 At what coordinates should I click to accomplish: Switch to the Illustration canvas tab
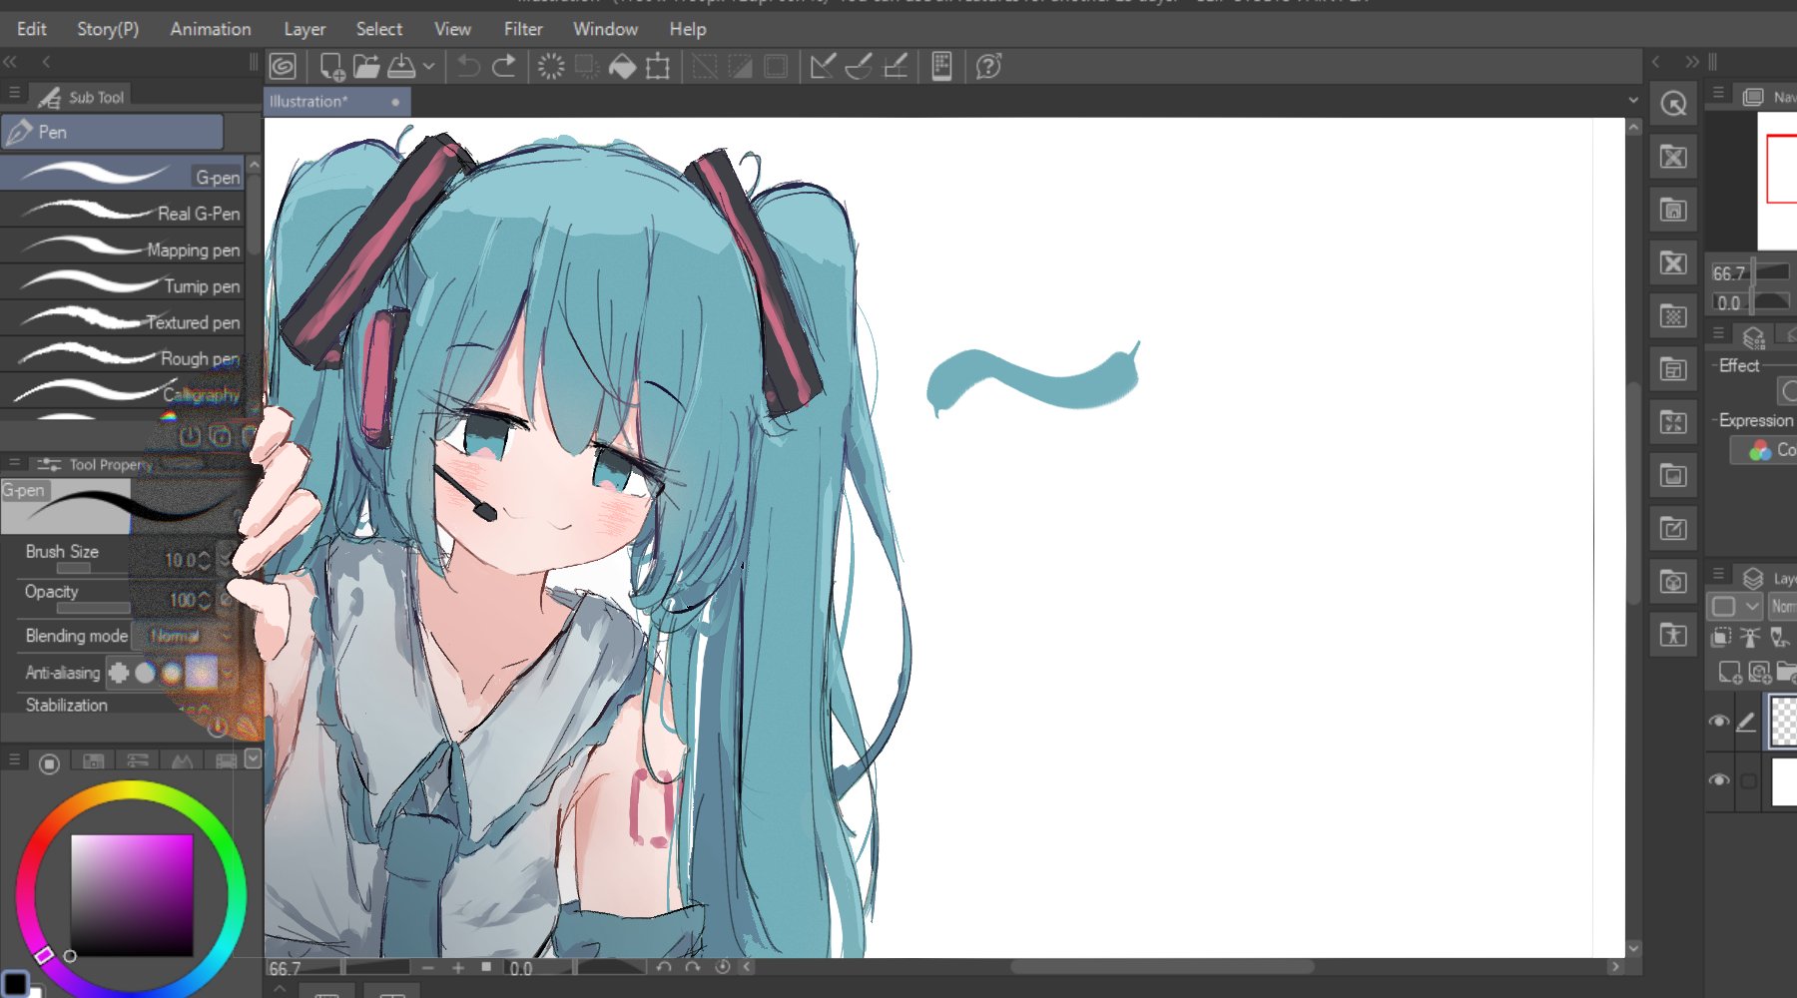click(x=309, y=102)
